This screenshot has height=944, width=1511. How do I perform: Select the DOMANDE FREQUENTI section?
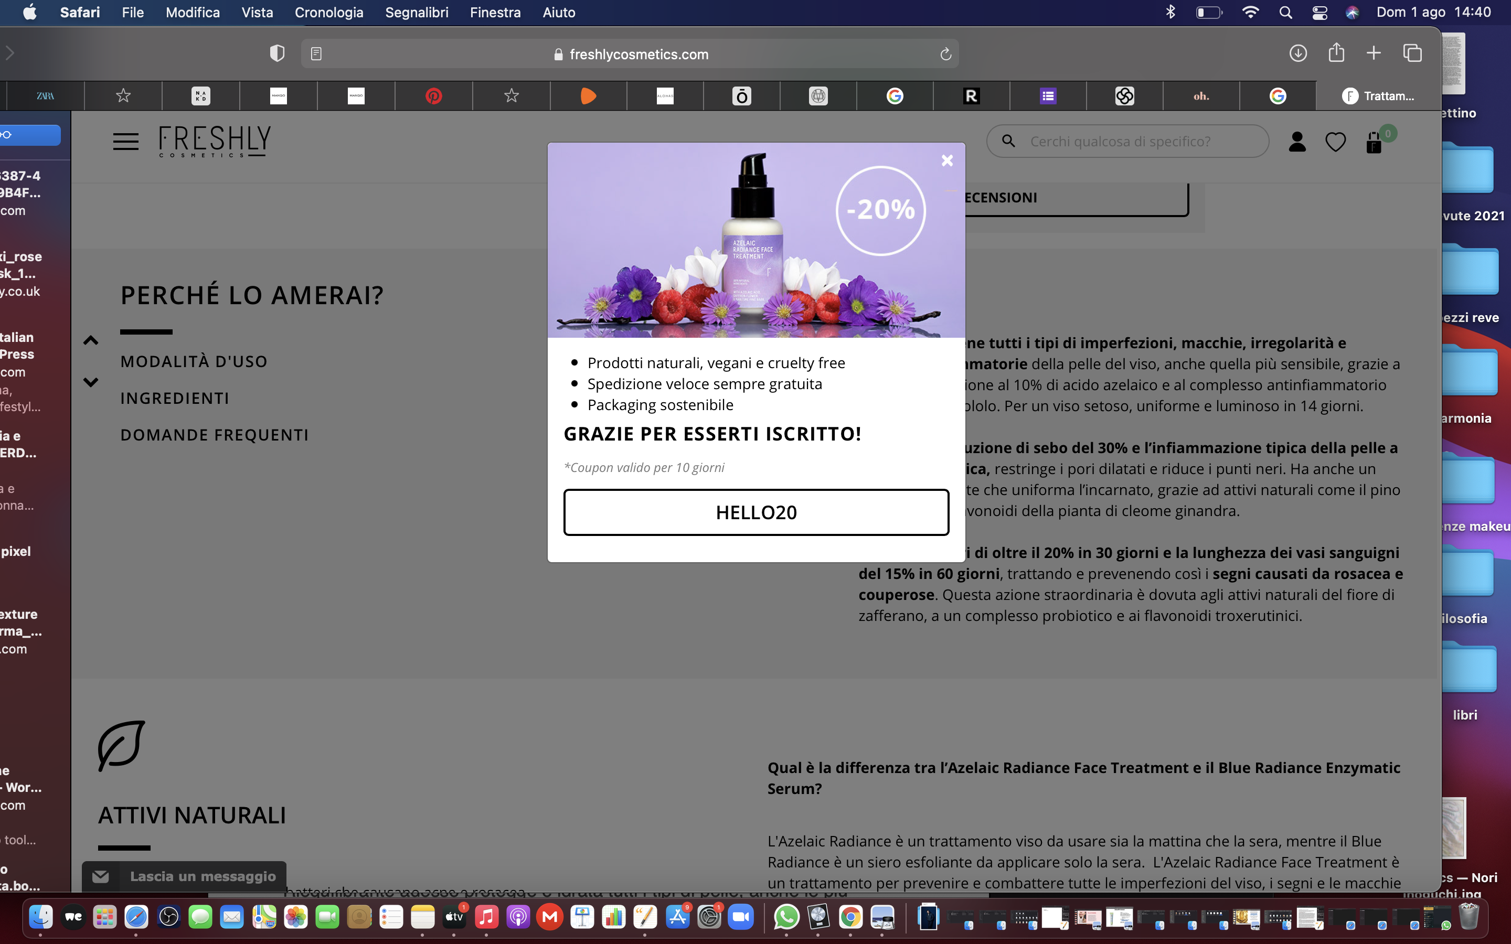tap(214, 435)
